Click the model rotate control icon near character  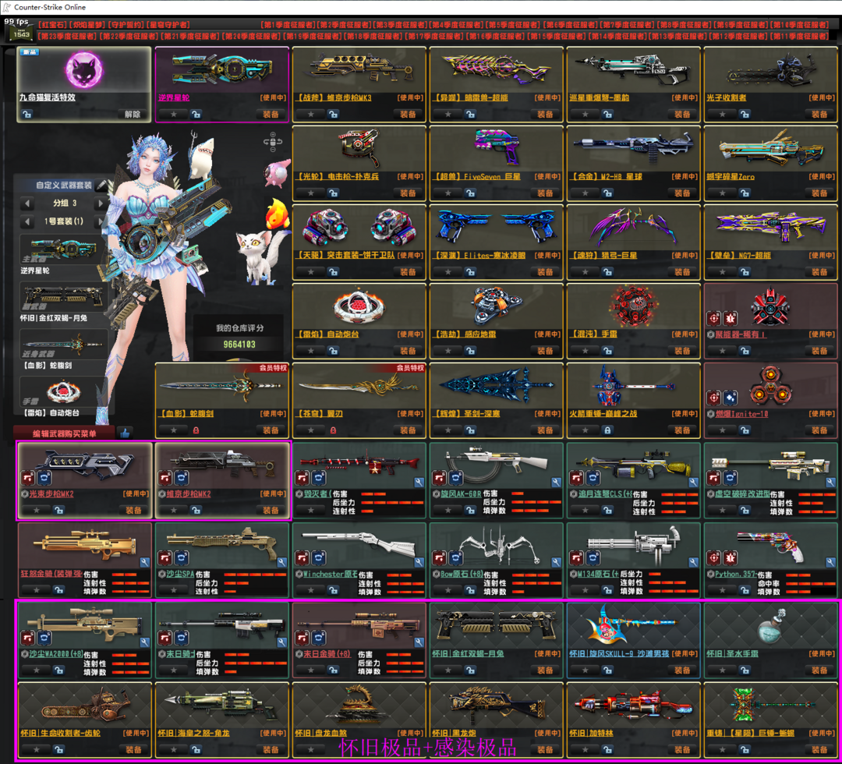click(273, 142)
